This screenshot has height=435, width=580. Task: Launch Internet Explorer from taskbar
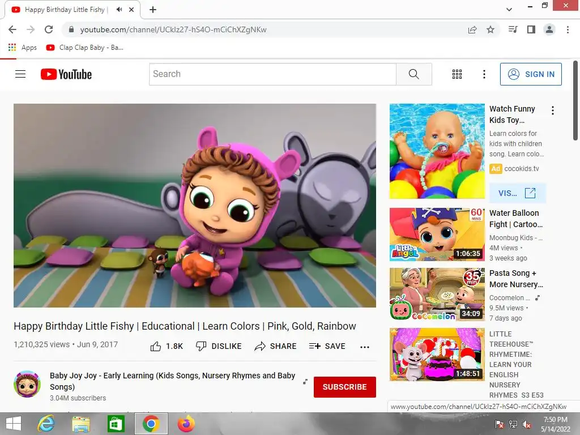[46, 424]
